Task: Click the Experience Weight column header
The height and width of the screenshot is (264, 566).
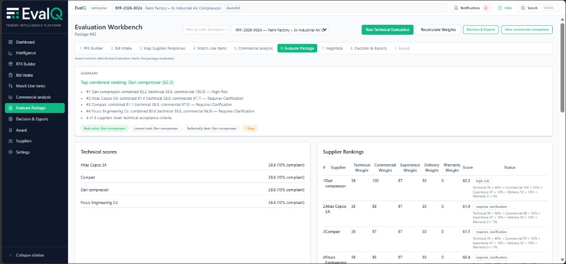Action: (410, 168)
